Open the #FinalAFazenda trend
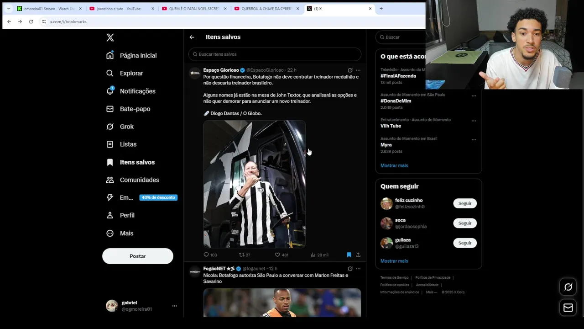 click(x=398, y=76)
